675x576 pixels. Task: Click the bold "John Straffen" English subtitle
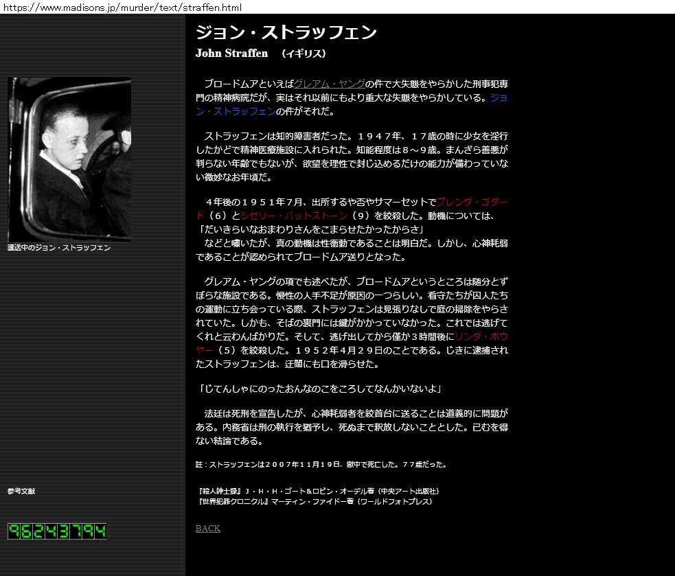click(x=231, y=54)
